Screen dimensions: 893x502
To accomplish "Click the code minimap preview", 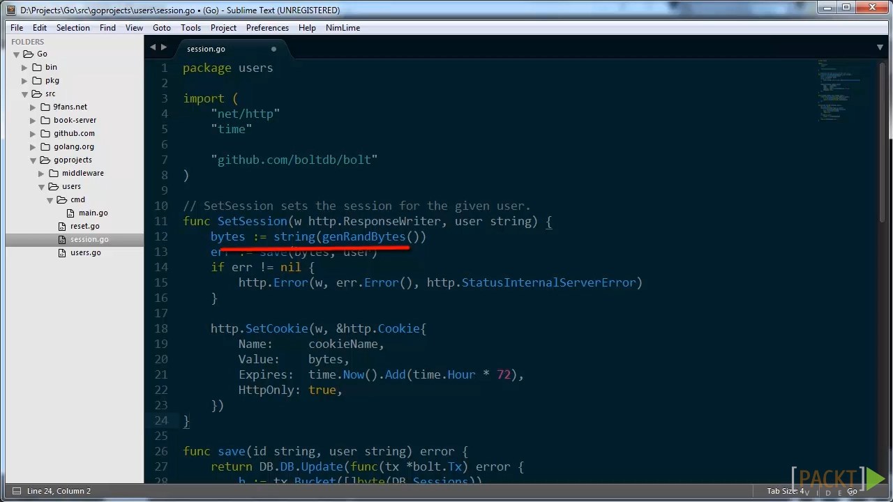I will click(839, 91).
